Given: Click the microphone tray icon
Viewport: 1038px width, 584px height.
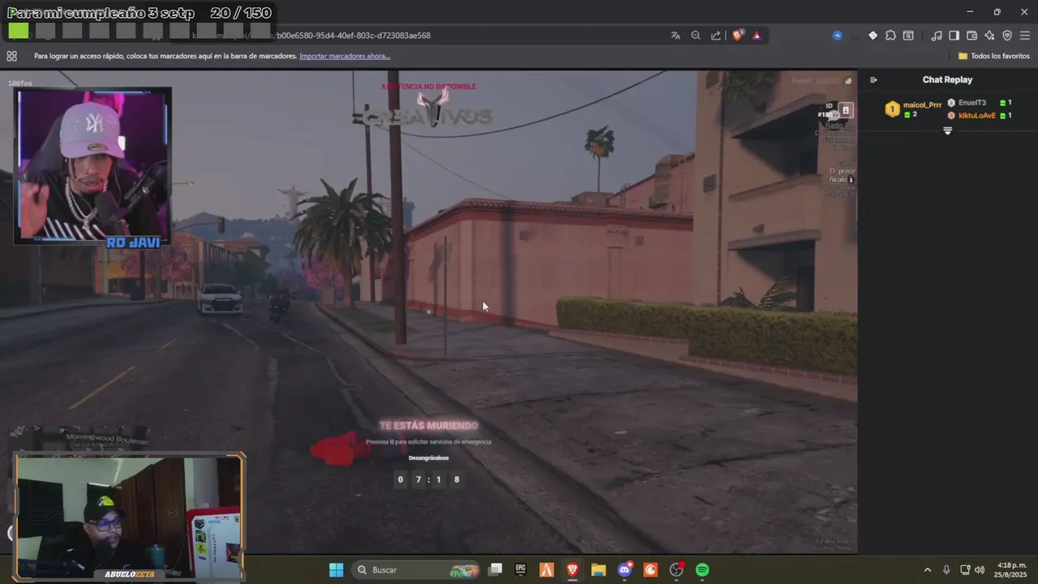Looking at the screenshot, I should coord(946,570).
